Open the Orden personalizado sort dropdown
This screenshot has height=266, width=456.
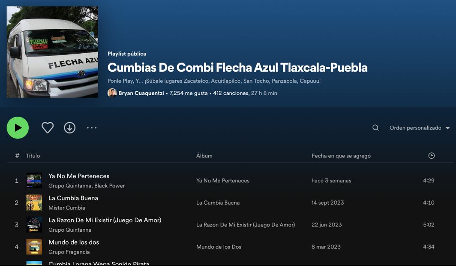pos(415,127)
